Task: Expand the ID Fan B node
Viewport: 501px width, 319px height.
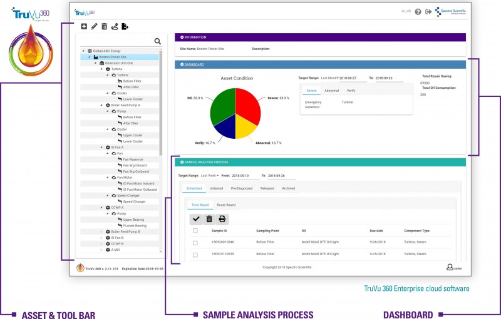Action: pyautogui.click(x=101, y=238)
